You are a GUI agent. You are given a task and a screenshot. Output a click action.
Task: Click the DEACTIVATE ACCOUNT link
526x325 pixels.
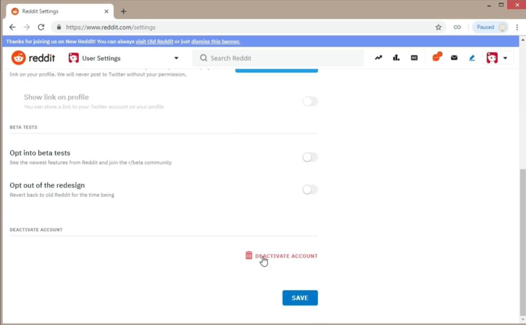(x=286, y=256)
